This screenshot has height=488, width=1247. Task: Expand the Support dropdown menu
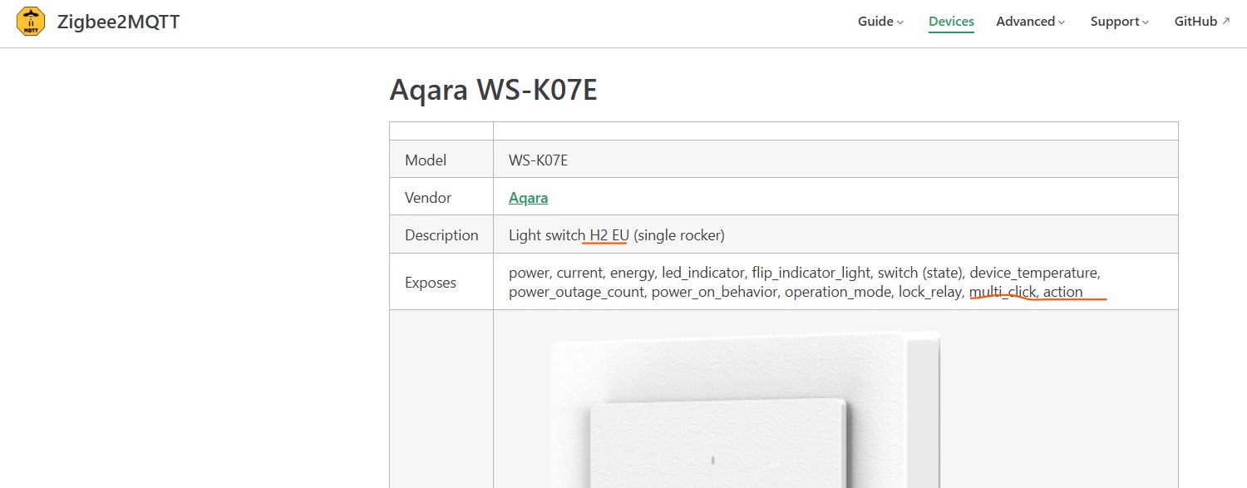click(x=1119, y=22)
